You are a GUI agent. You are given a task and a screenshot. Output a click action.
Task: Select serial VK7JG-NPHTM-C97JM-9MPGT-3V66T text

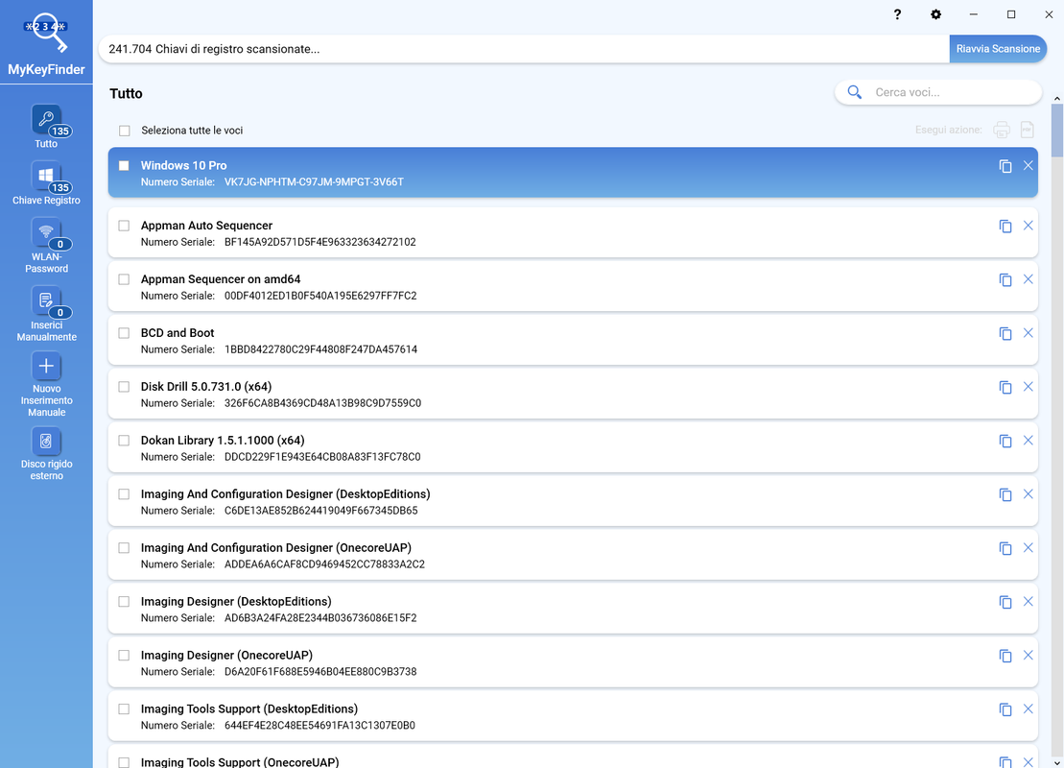click(314, 182)
